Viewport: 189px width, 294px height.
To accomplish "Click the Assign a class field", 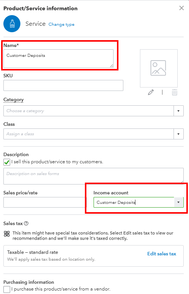I will click(89, 134).
